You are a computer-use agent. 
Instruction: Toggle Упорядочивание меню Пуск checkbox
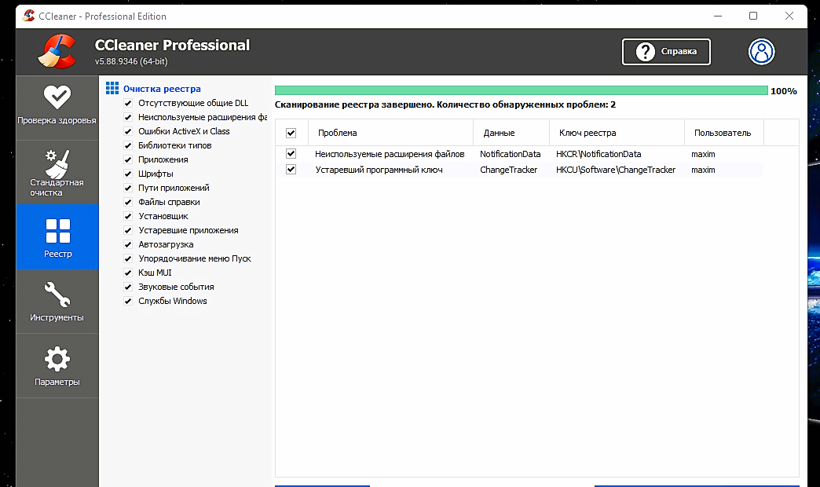[x=127, y=258]
